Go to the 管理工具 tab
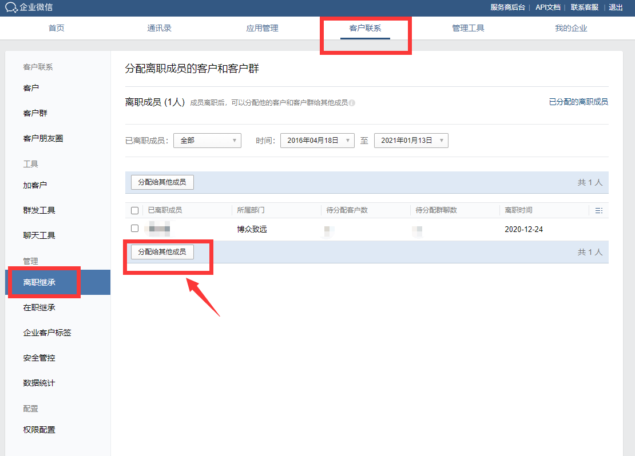Screen dimensions: 635x456 click(x=468, y=28)
